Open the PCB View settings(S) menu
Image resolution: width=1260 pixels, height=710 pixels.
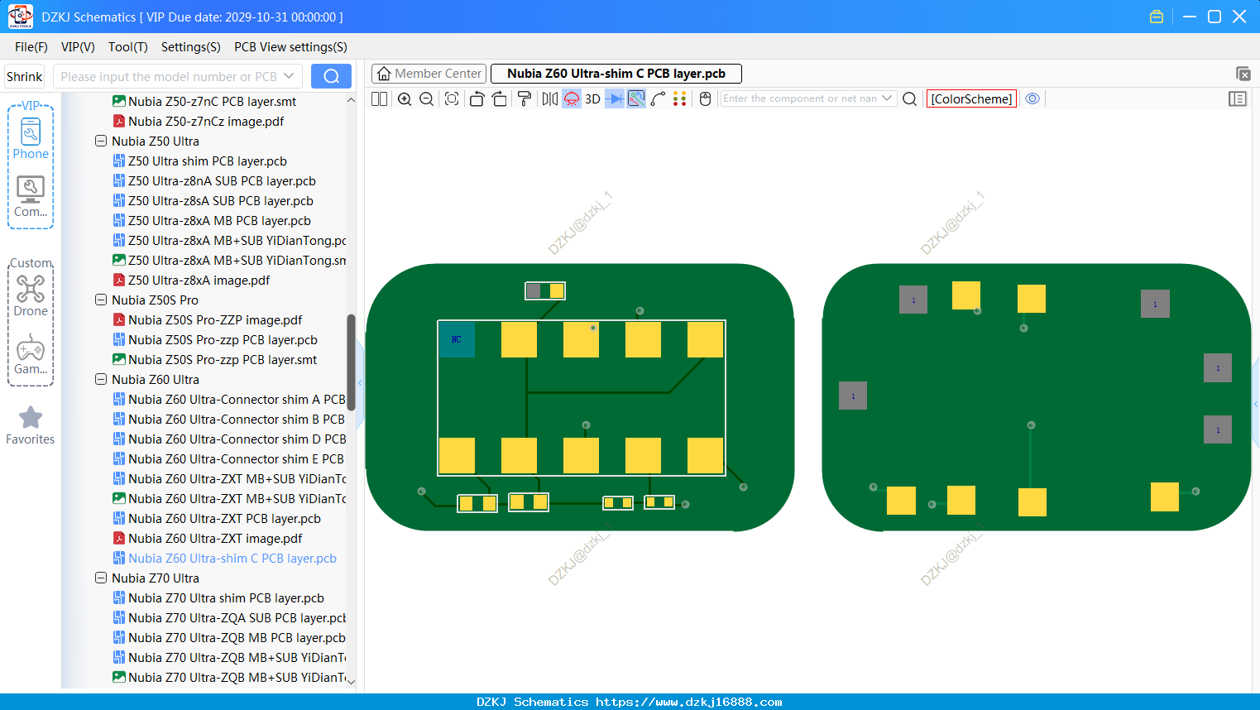(290, 47)
